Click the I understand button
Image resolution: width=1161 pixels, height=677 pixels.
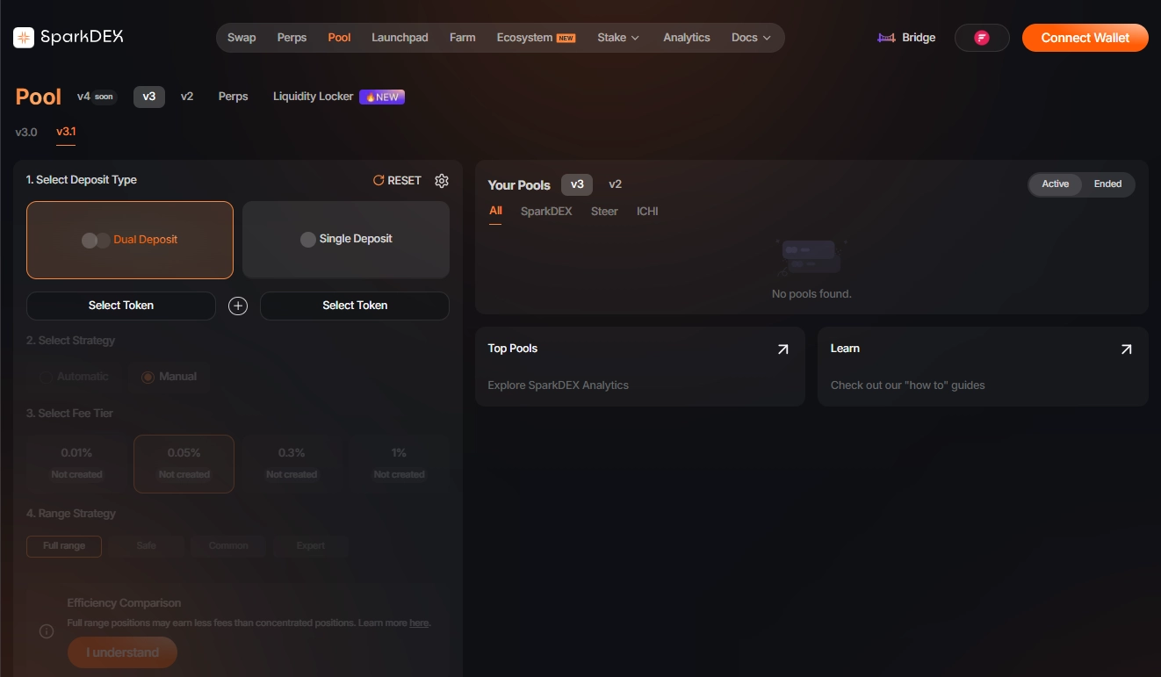point(122,652)
